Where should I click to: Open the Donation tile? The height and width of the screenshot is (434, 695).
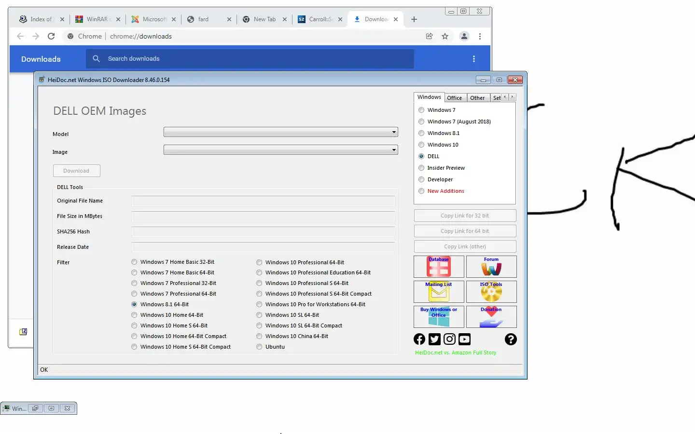pyautogui.click(x=491, y=317)
